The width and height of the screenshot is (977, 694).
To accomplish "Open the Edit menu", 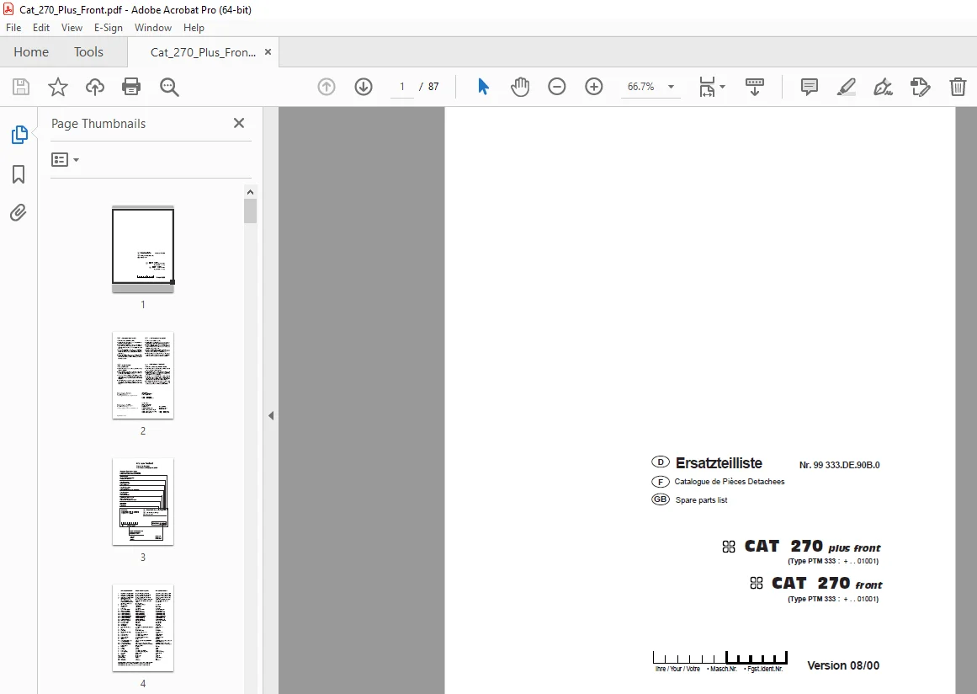I will 41,28.
